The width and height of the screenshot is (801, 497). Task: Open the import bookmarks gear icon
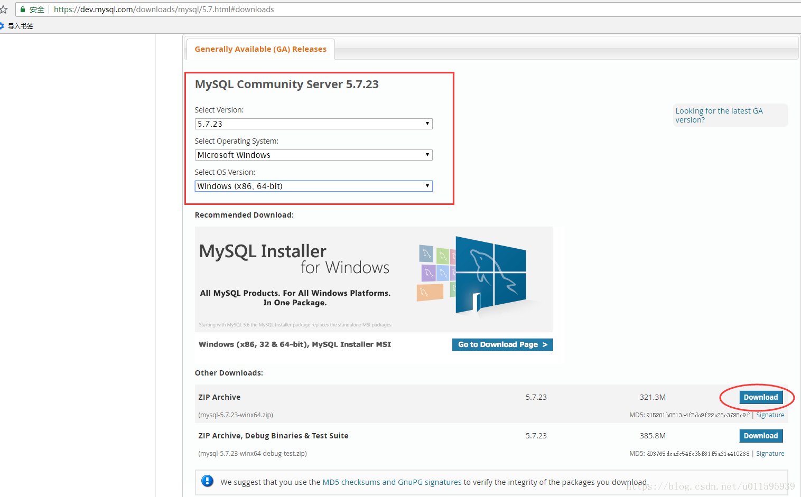pos(2,26)
